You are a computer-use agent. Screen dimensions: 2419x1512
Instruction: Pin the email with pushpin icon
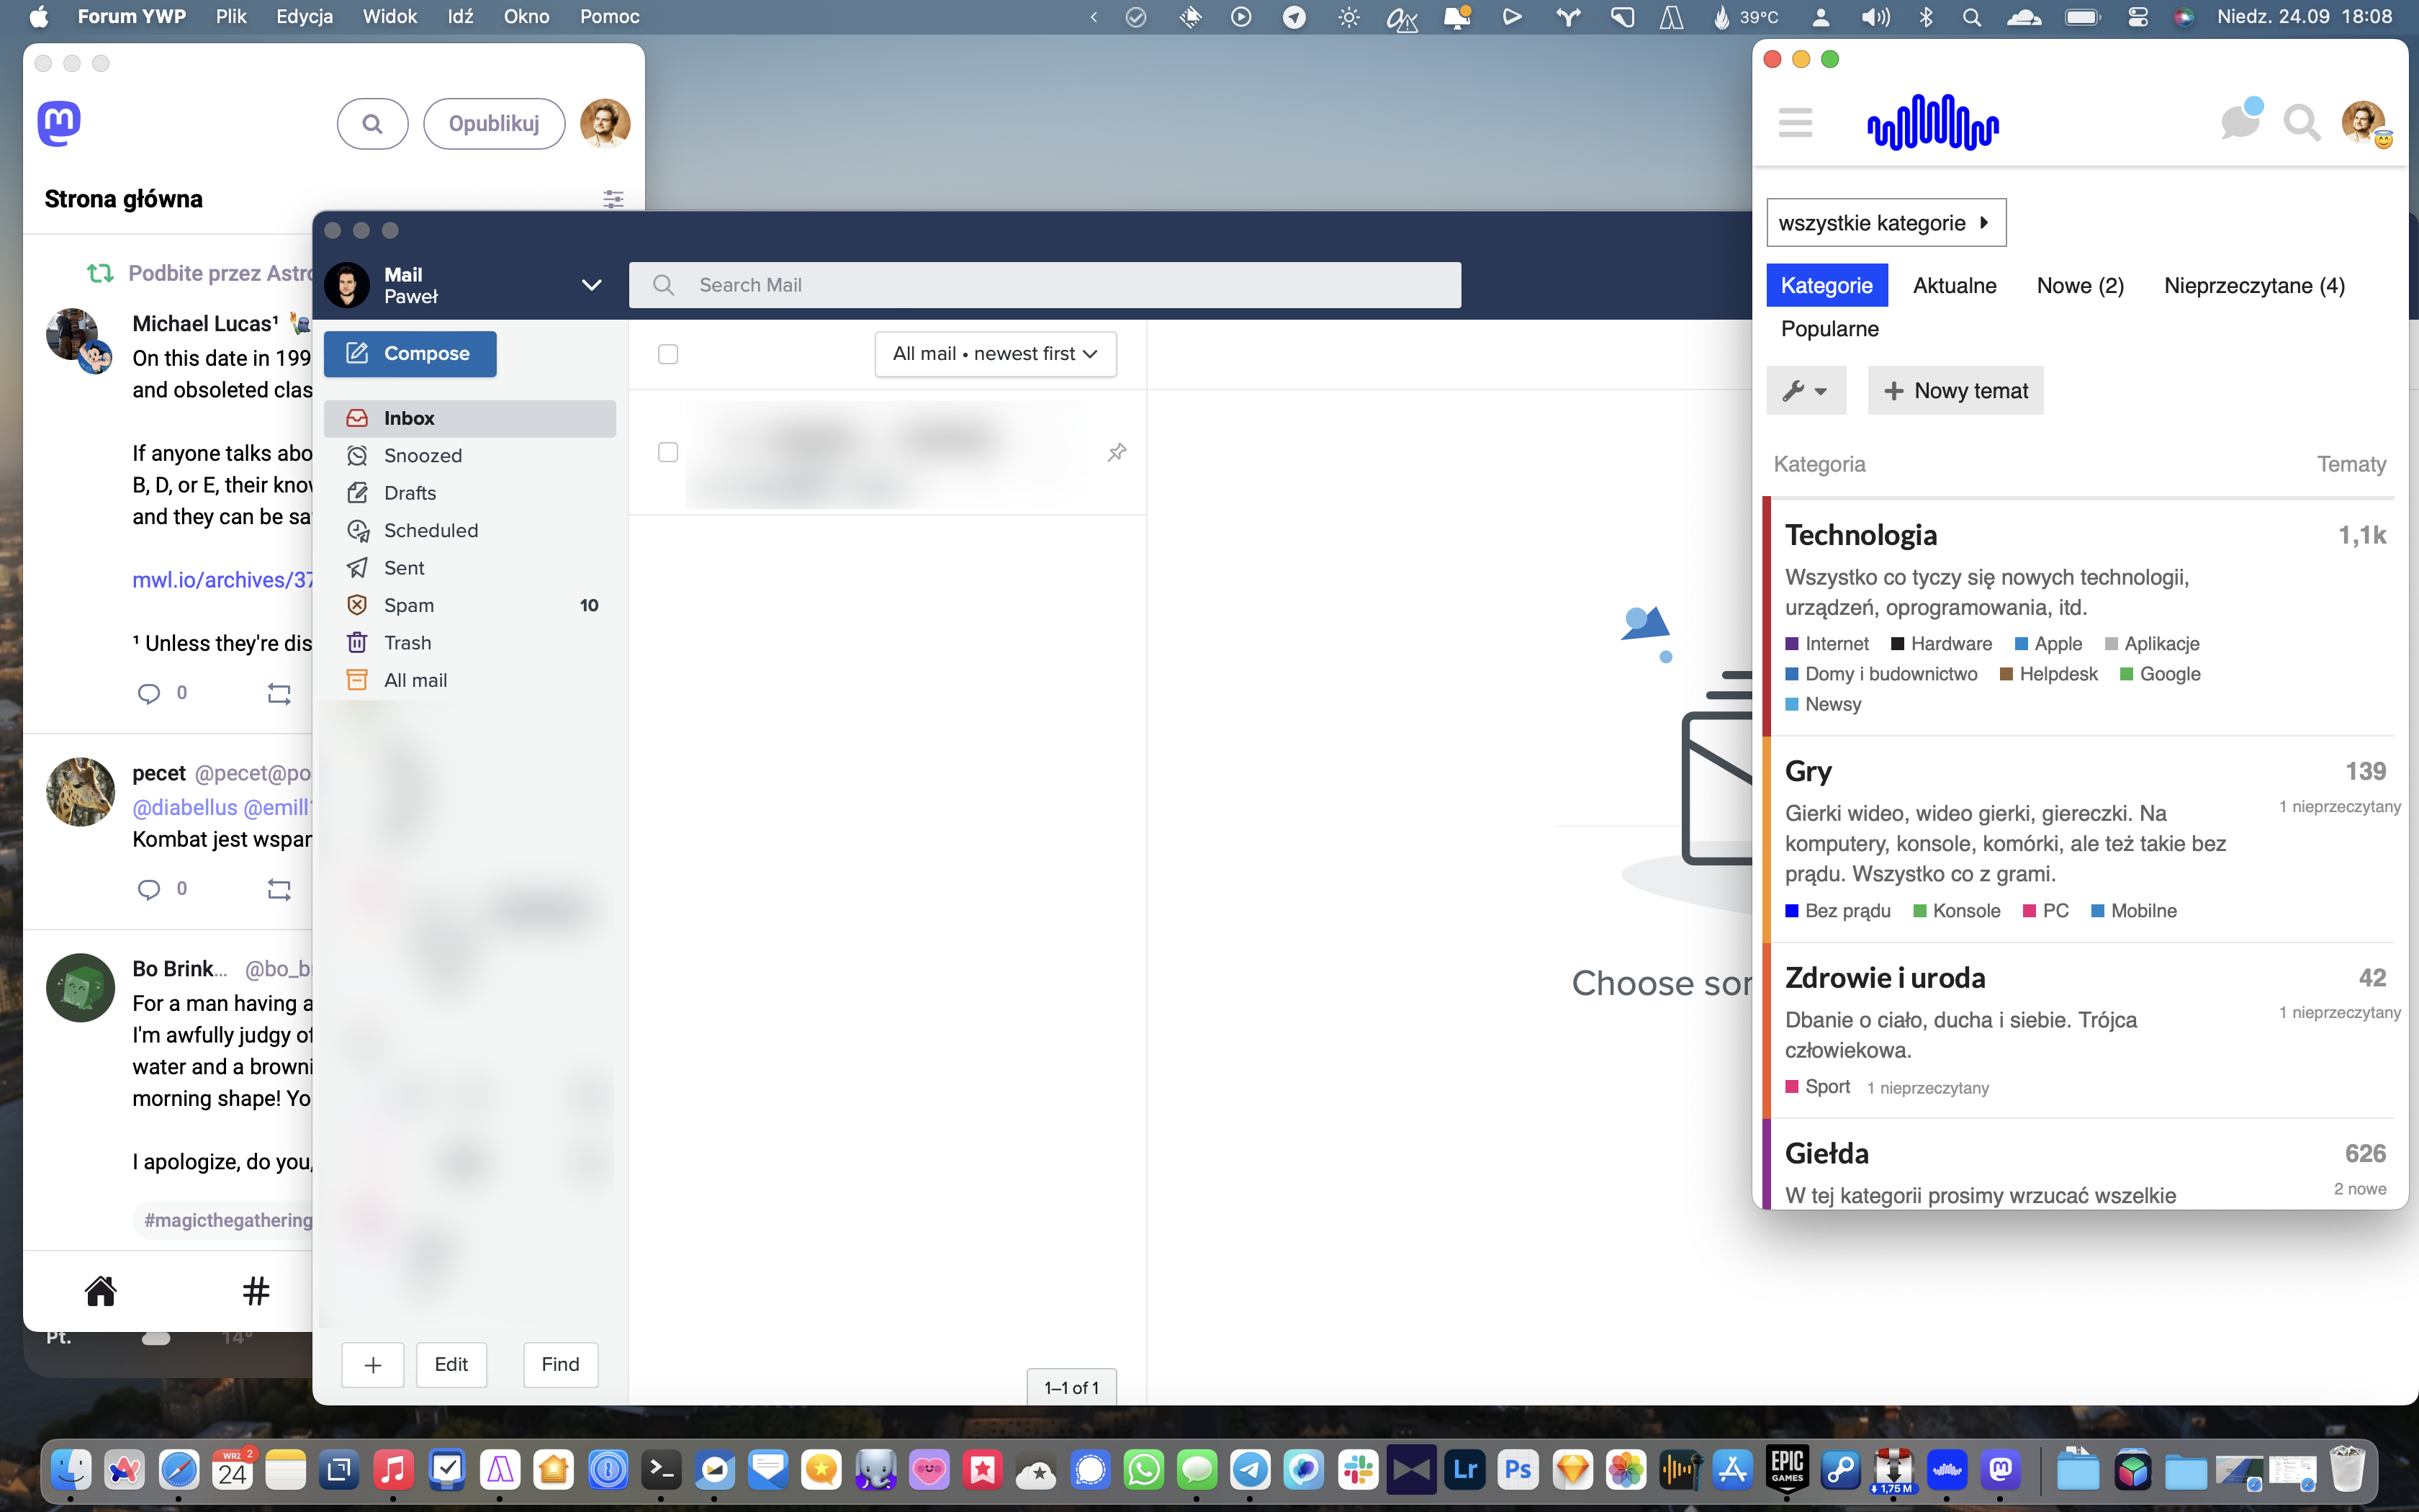pyautogui.click(x=1117, y=453)
